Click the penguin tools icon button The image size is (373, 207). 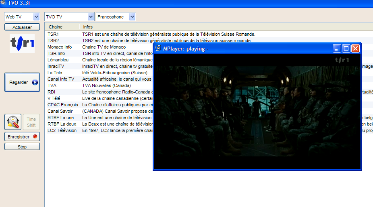coord(13,122)
